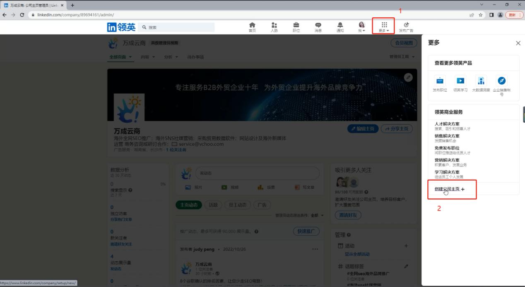Expand the 全部页面 dropdown
The width and height of the screenshot is (525, 287).
[120, 57]
